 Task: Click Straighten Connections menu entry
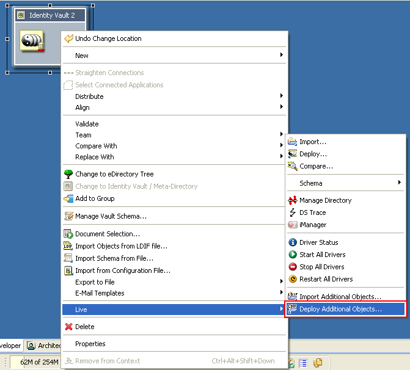[x=175, y=73]
